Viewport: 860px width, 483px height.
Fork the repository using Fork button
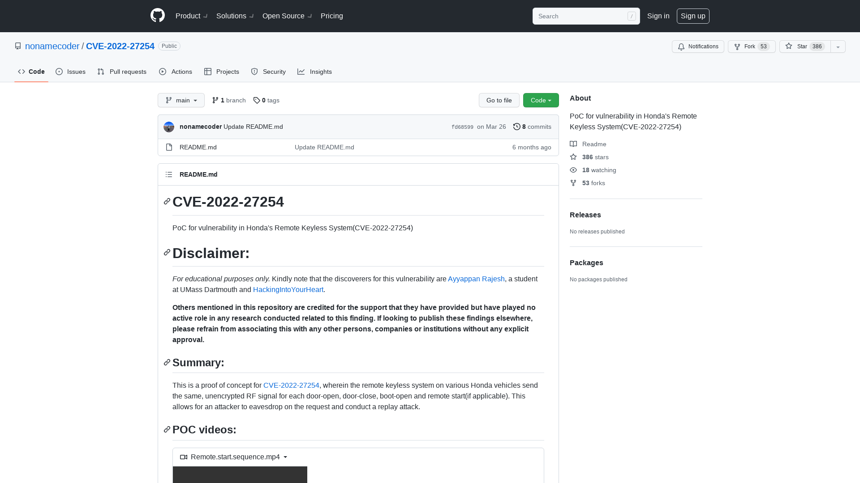point(752,47)
